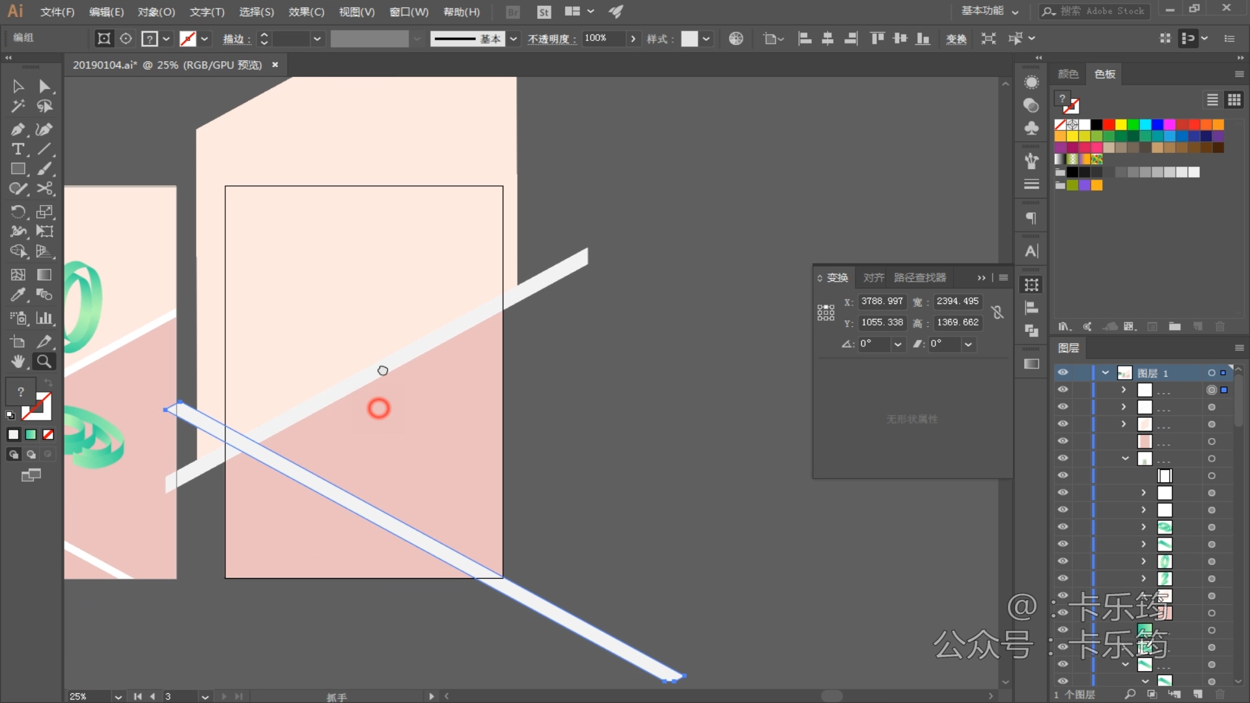Select the Eyedropper tool
The height and width of the screenshot is (703, 1250).
(x=18, y=295)
